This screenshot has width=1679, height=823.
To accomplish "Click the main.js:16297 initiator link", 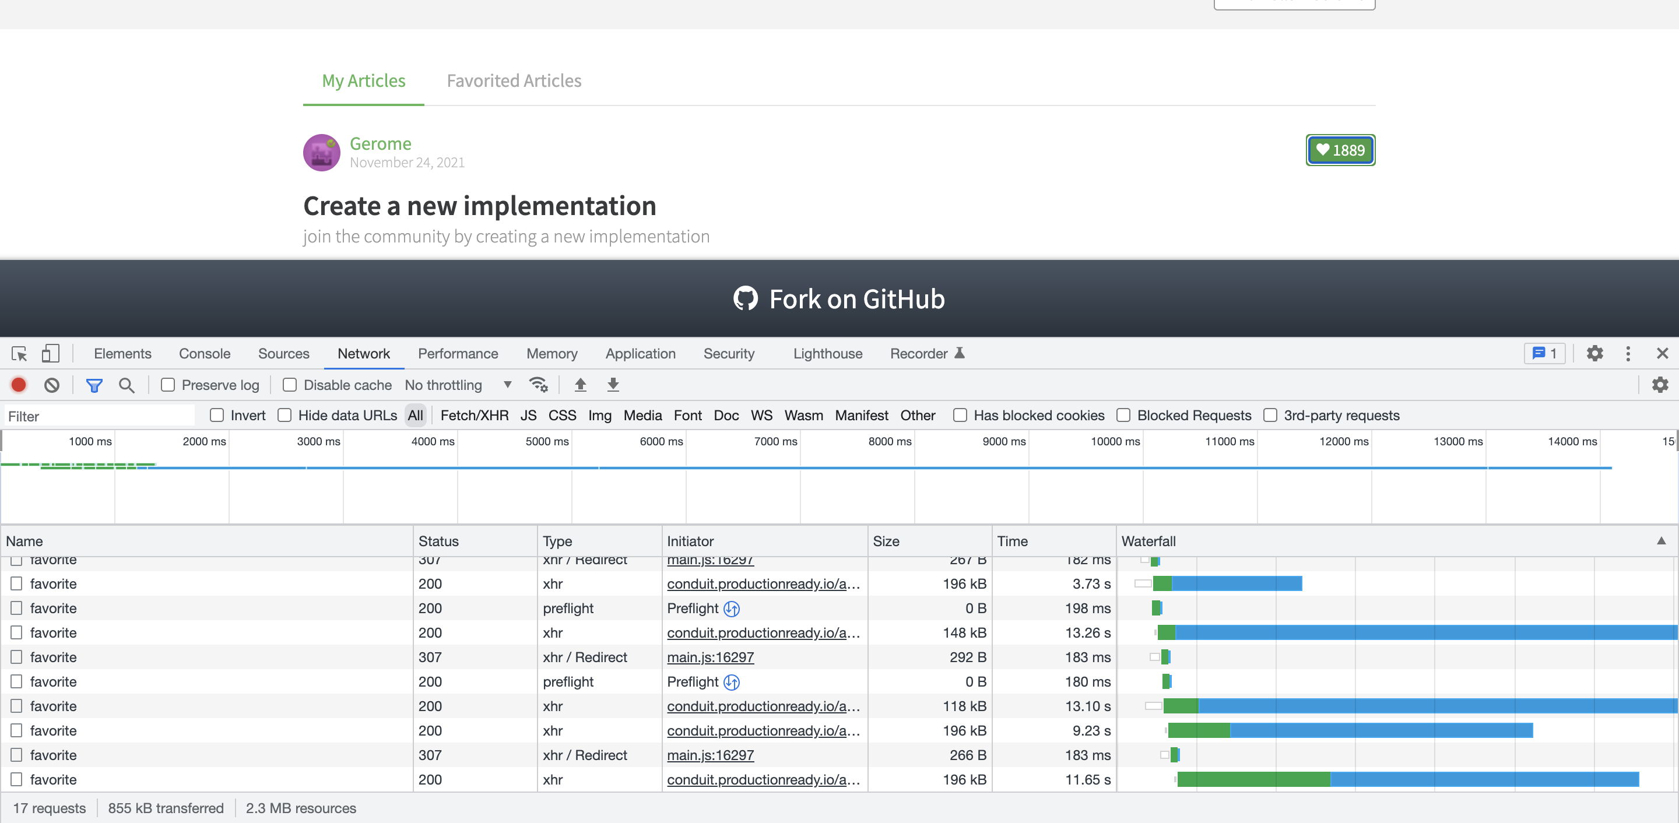I will [x=710, y=657].
